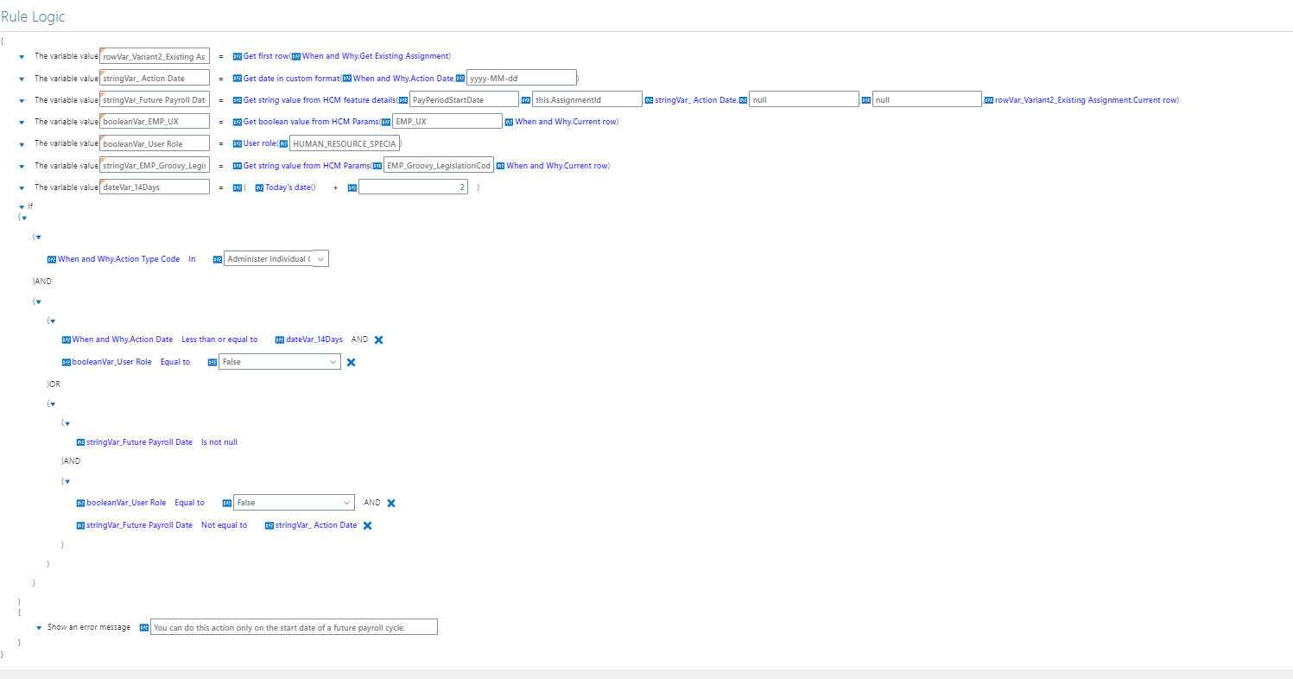Expand the booleanVar_EMP_UX variable row menu
Viewport: 1293px width, 679px height.
click(x=22, y=122)
